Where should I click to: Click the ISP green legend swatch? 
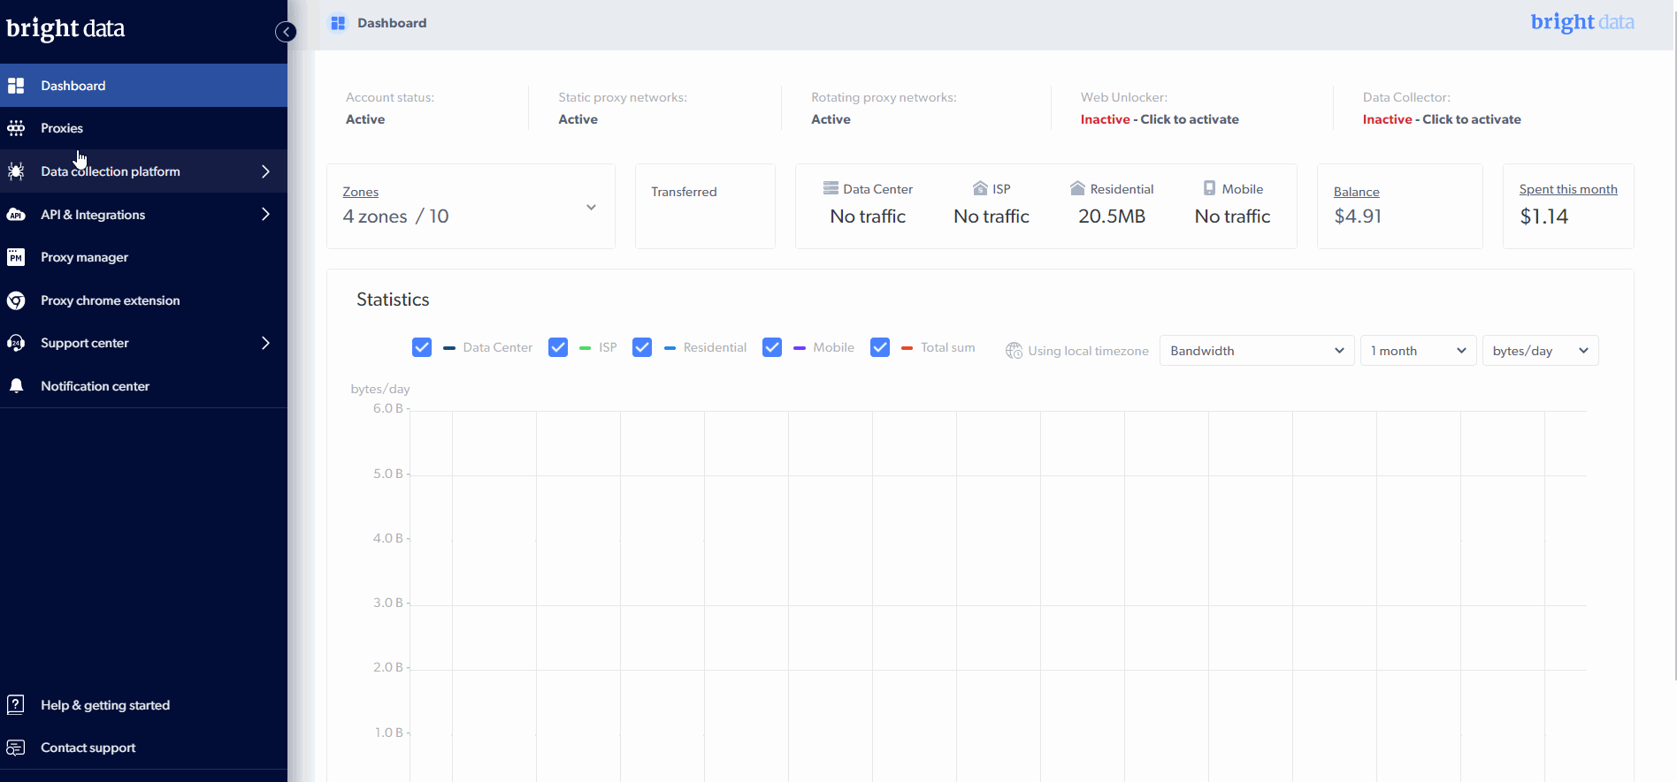(585, 348)
